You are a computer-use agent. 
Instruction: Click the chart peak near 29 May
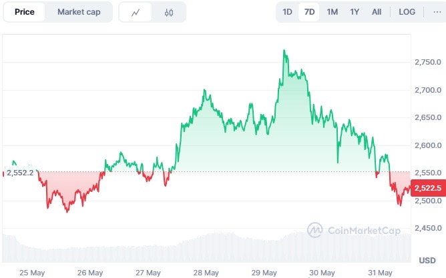point(284,51)
